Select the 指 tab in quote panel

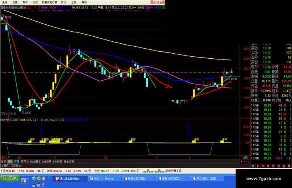click(278, 166)
